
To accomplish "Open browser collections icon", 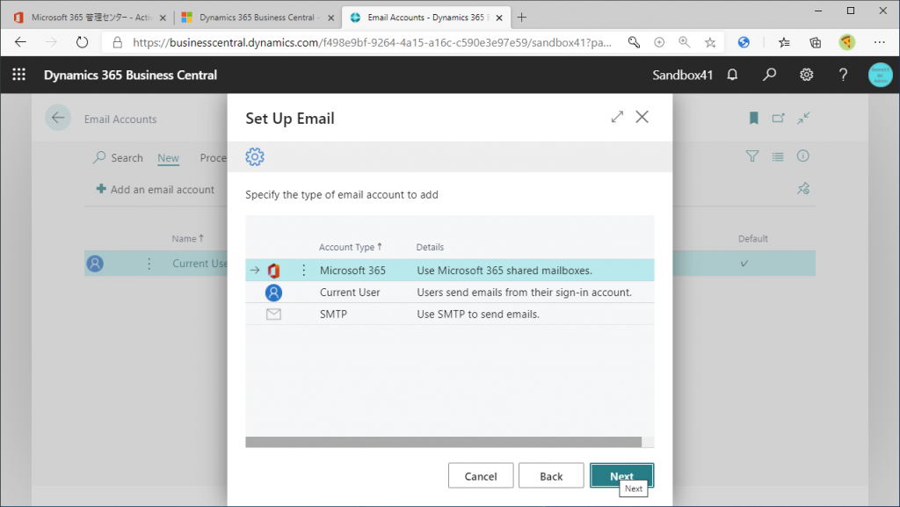I will coord(815,42).
